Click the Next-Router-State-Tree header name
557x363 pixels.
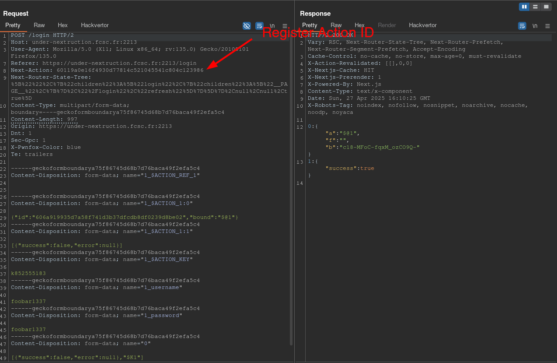click(x=49, y=77)
